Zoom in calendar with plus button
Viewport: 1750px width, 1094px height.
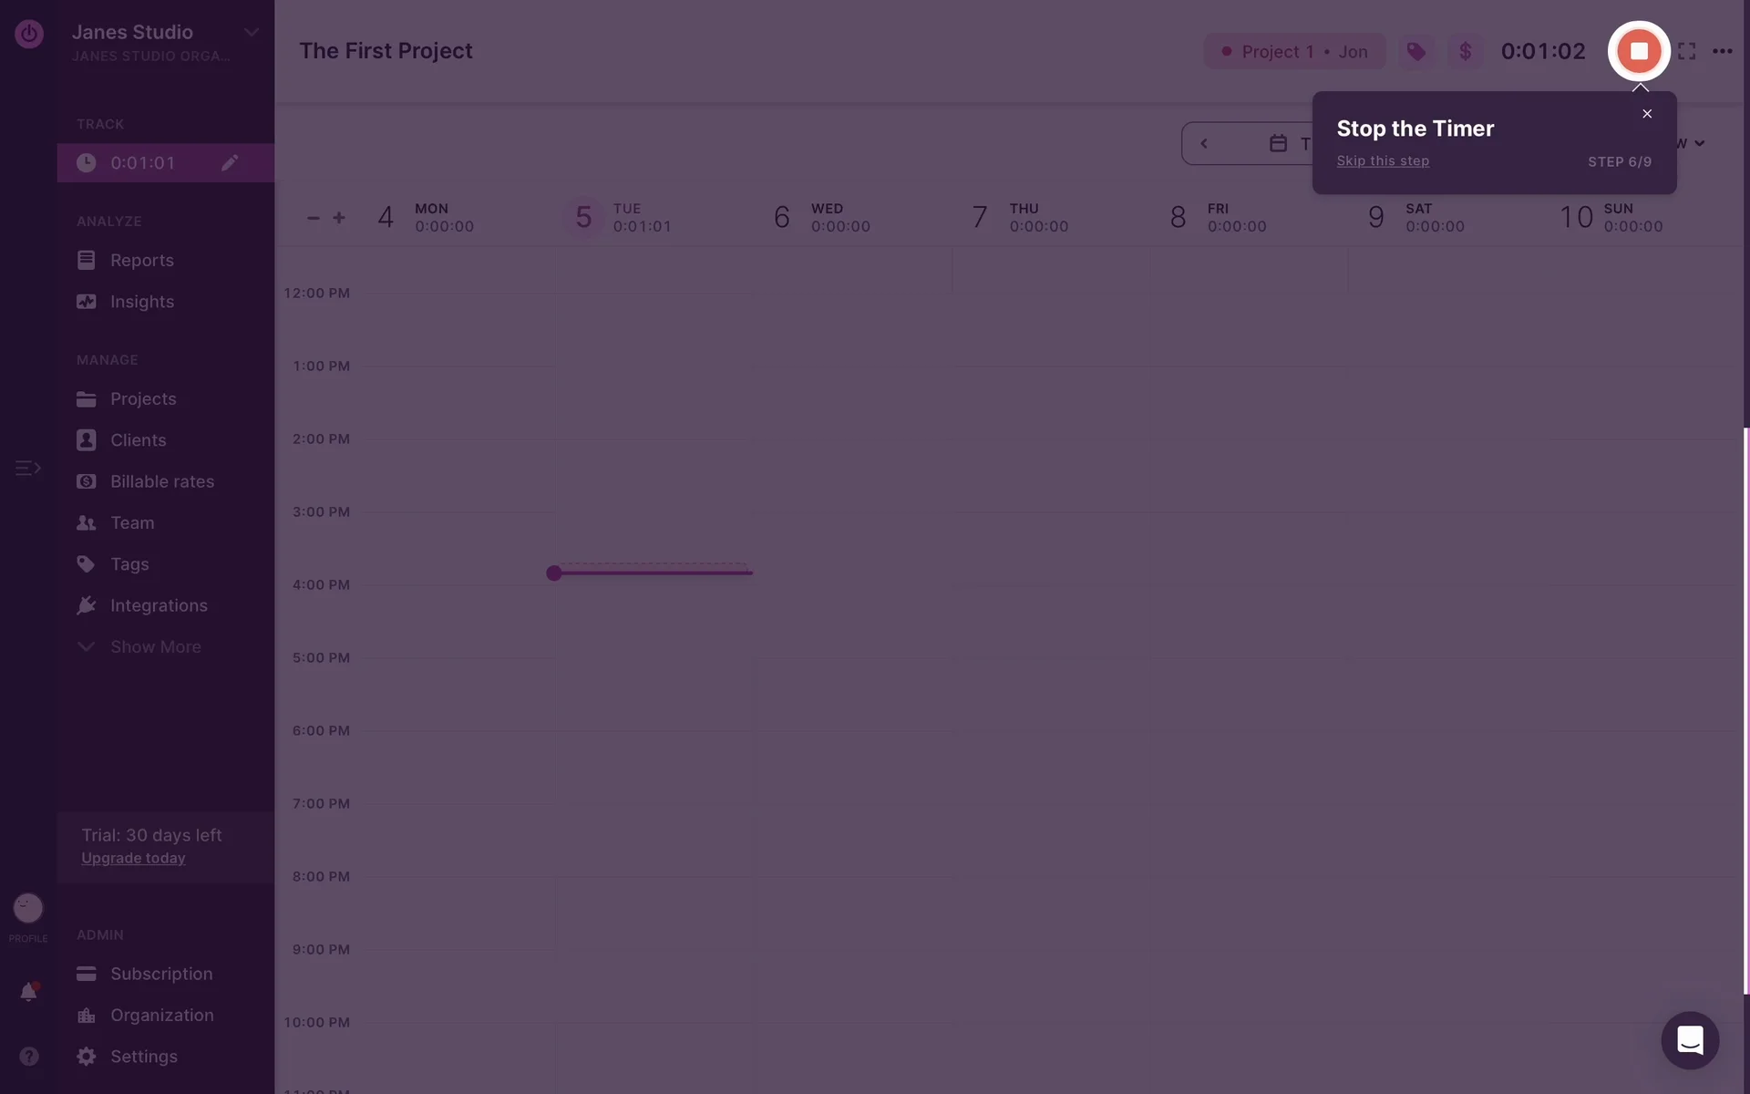click(339, 218)
